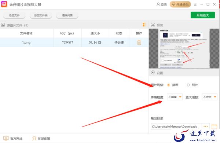Close the application window
The width and height of the screenshot is (220, 143).
pos(214,4)
